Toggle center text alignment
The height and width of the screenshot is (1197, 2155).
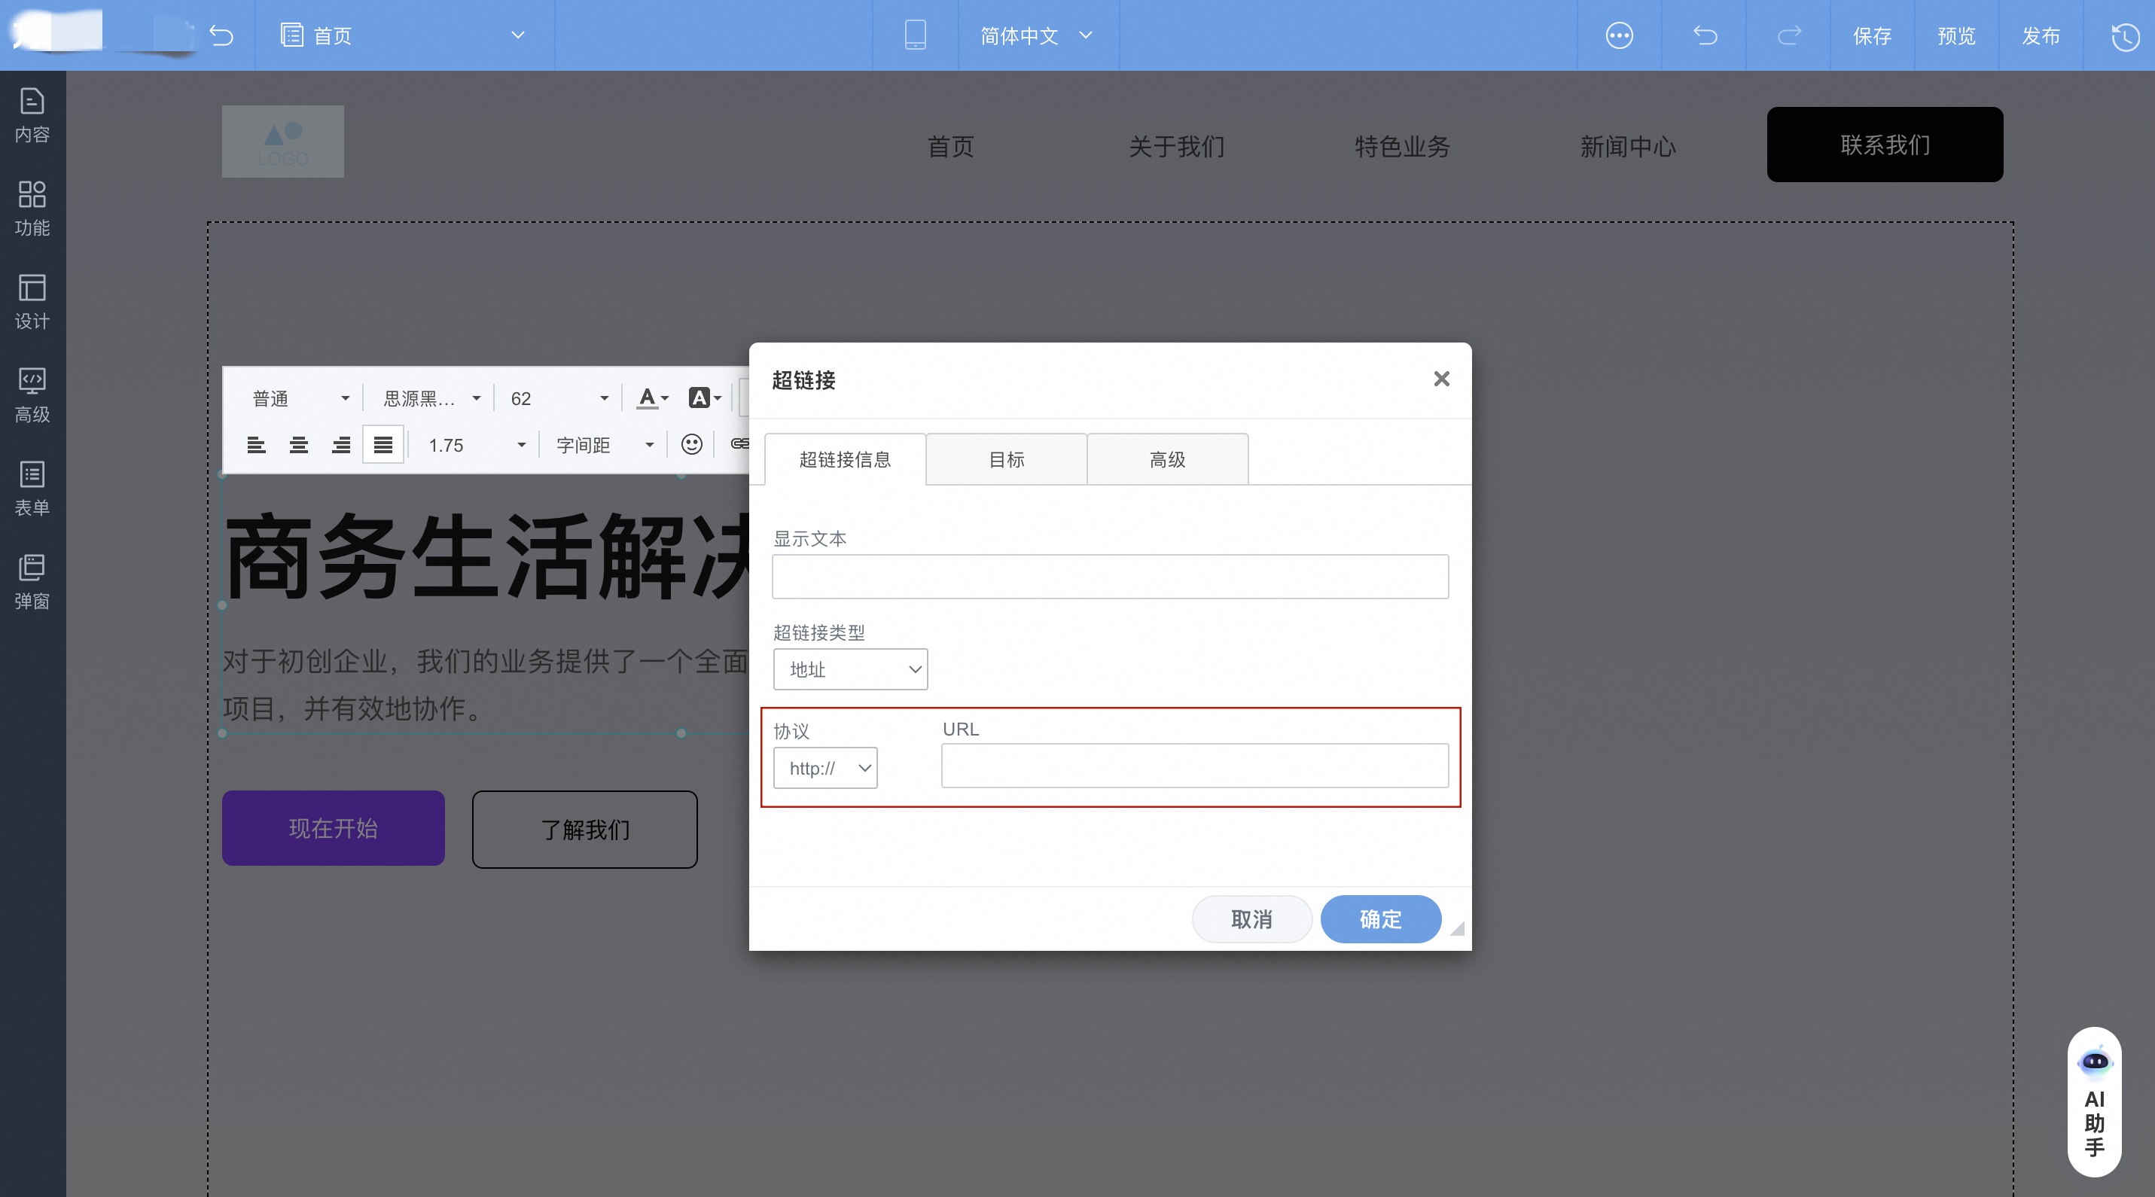click(x=299, y=444)
